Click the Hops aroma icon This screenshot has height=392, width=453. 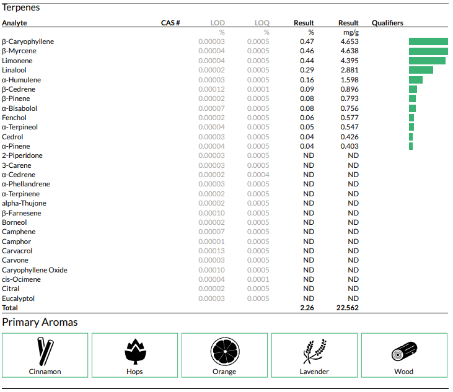[x=134, y=351]
